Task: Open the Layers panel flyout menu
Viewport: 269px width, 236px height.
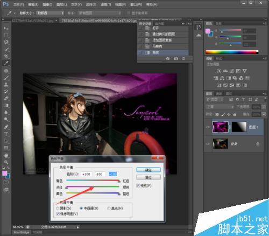Action: tap(265, 93)
